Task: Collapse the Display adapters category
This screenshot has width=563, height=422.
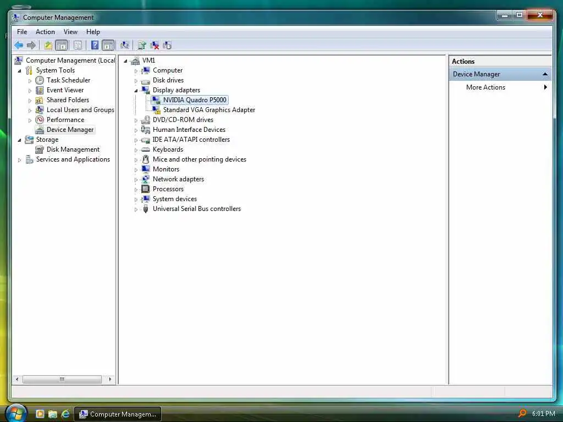Action: [136, 91]
